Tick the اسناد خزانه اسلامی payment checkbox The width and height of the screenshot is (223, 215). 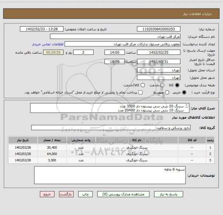point(141,93)
